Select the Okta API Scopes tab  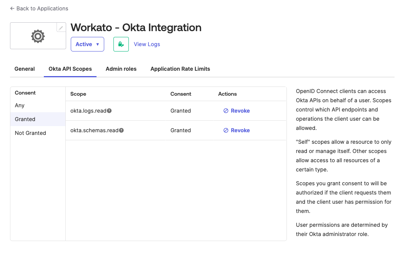coord(70,69)
